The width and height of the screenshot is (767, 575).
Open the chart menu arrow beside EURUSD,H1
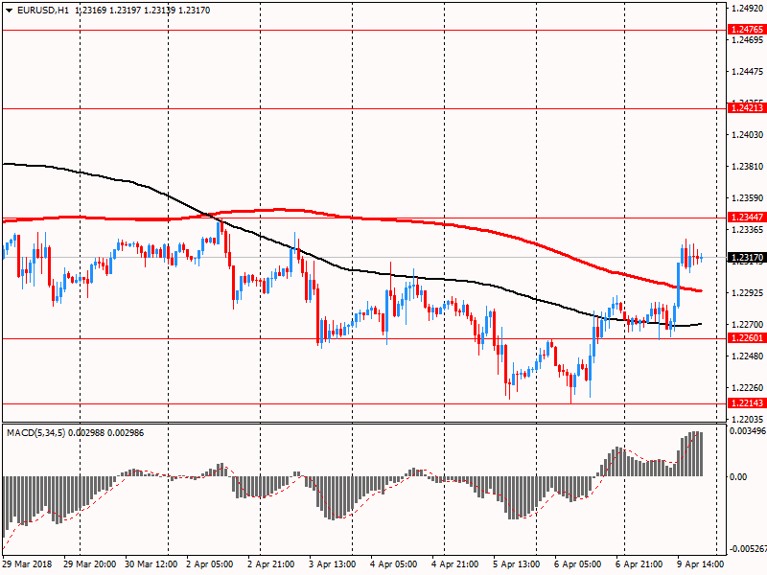[10, 11]
